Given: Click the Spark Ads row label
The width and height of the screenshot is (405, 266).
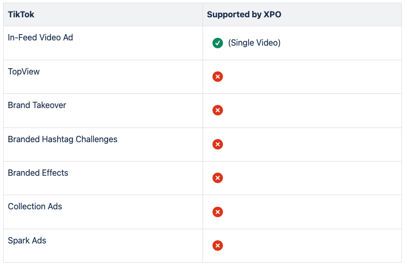Looking at the screenshot, I should pos(27,240).
